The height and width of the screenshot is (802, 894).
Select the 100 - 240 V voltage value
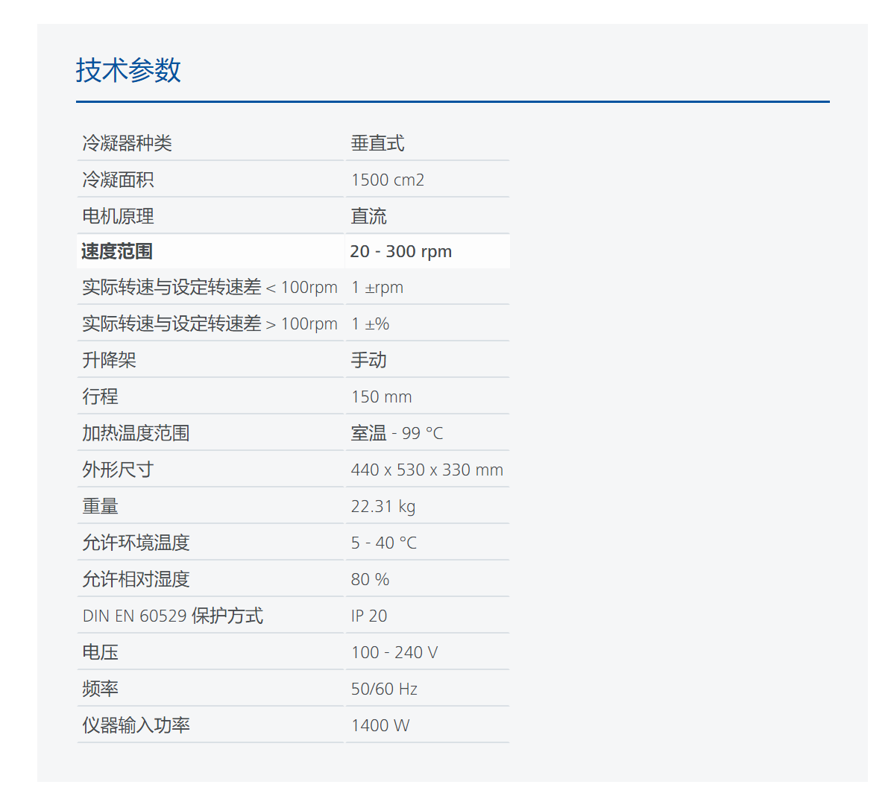(x=394, y=652)
